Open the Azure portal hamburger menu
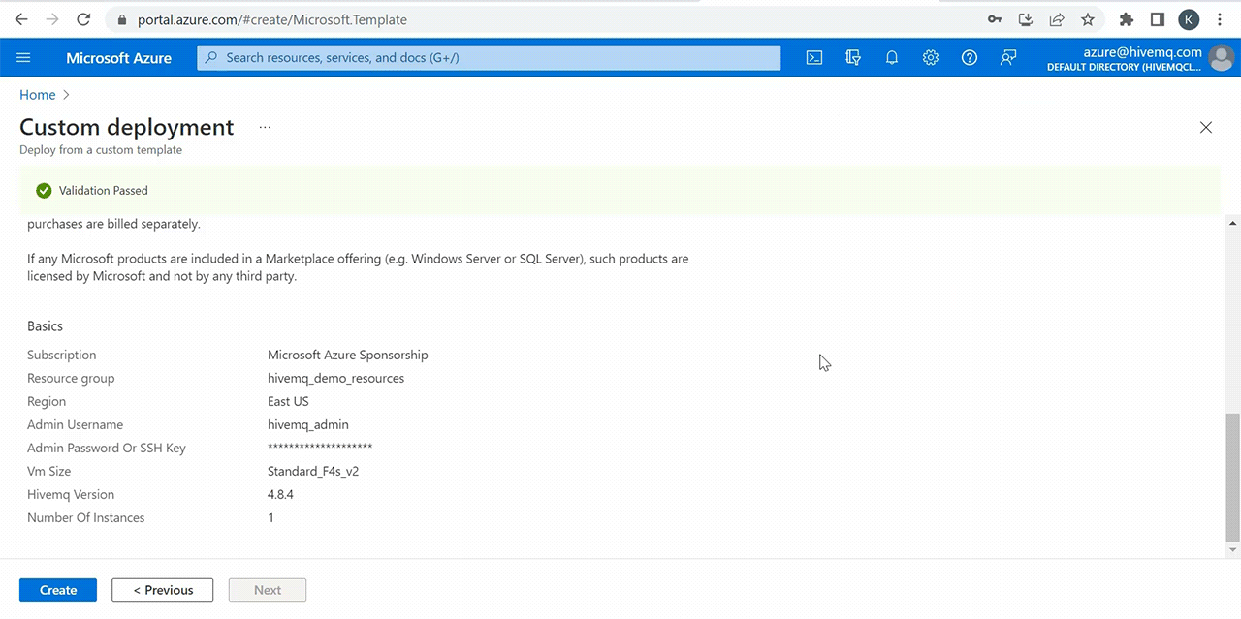The height and width of the screenshot is (619, 1241). (24, 58)
